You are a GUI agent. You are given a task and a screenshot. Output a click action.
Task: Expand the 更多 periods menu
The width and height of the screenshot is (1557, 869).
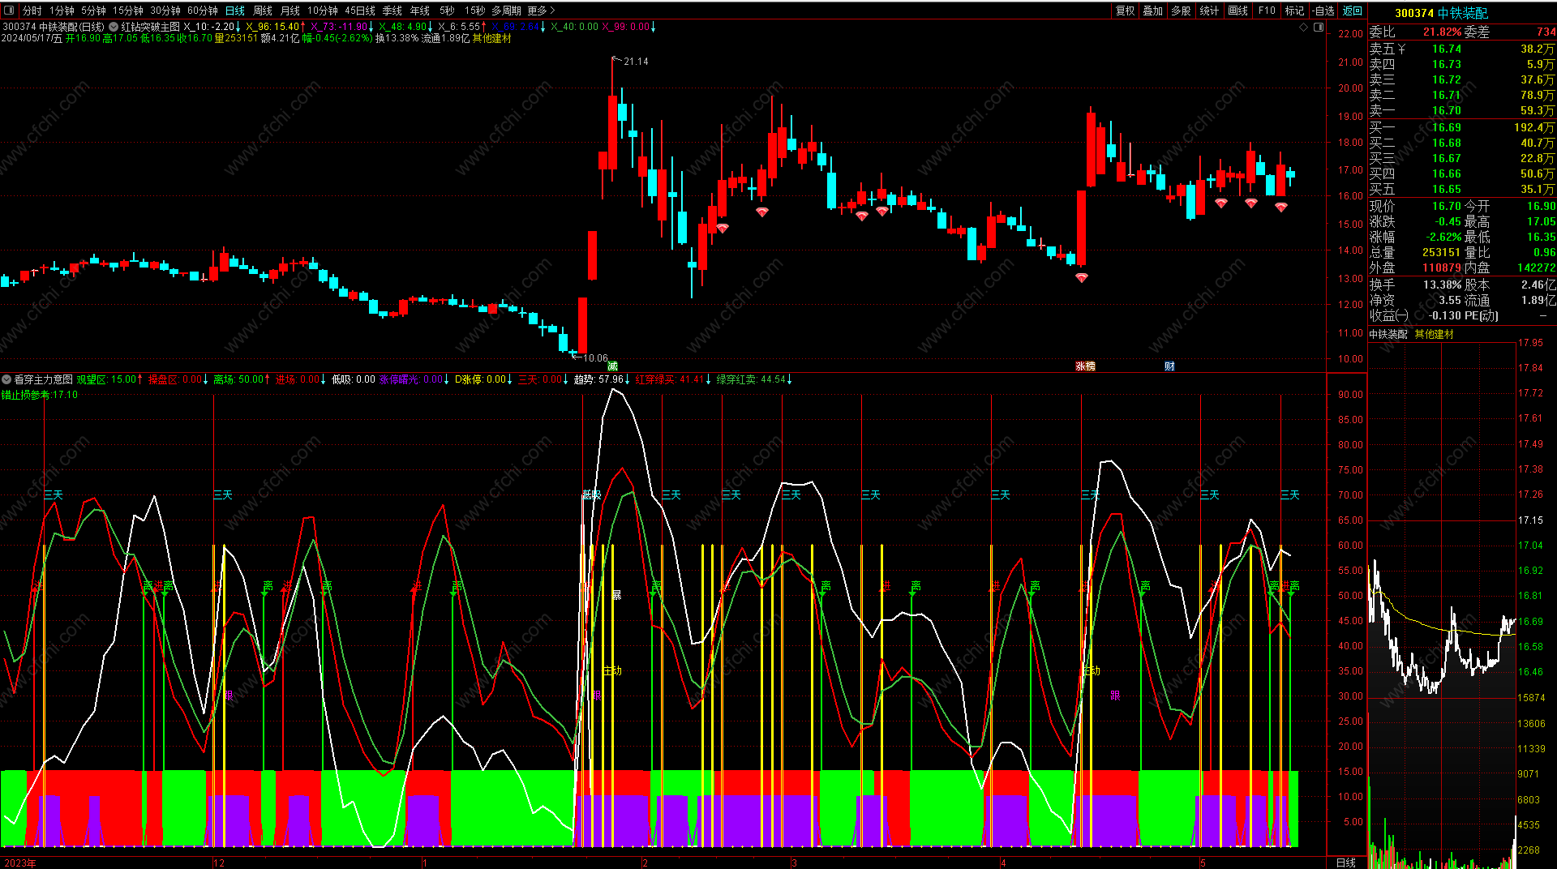pos(541,11)
